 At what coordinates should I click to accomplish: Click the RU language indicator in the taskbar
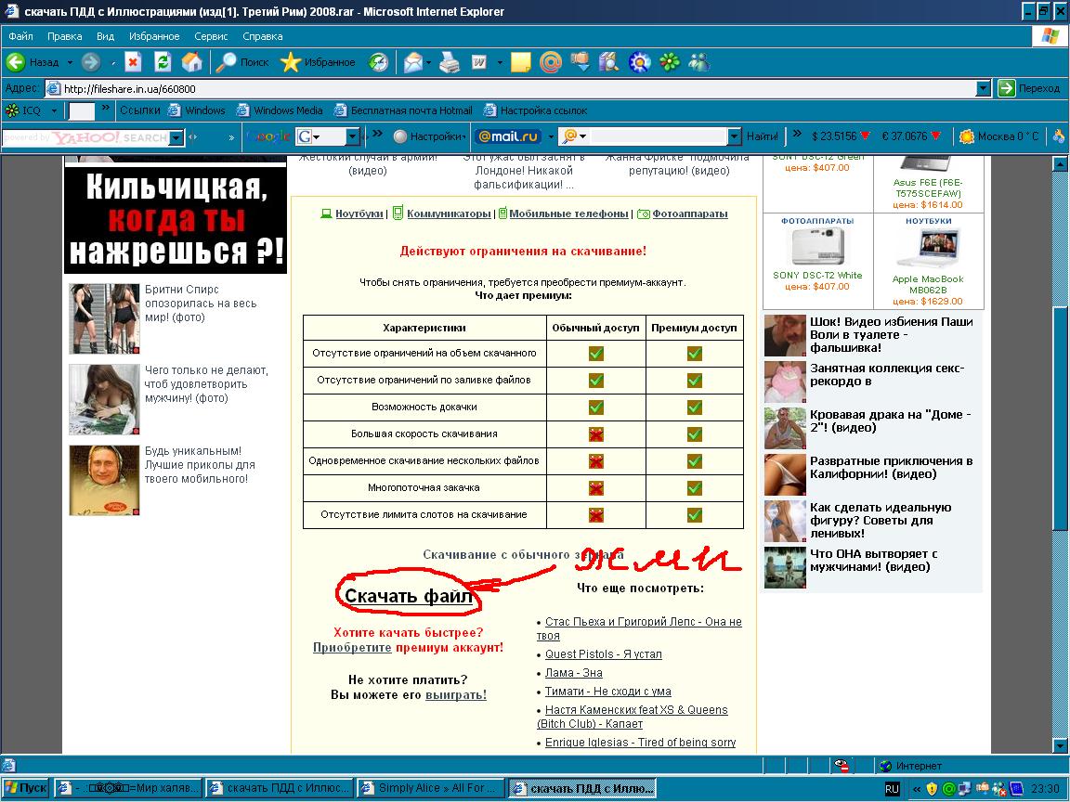tap(892, 788)
